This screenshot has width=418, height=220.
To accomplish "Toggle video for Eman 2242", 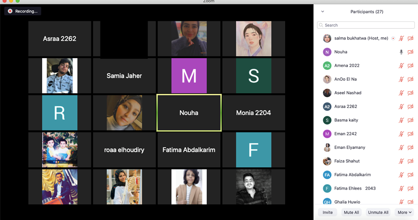I will coord(410,134).
